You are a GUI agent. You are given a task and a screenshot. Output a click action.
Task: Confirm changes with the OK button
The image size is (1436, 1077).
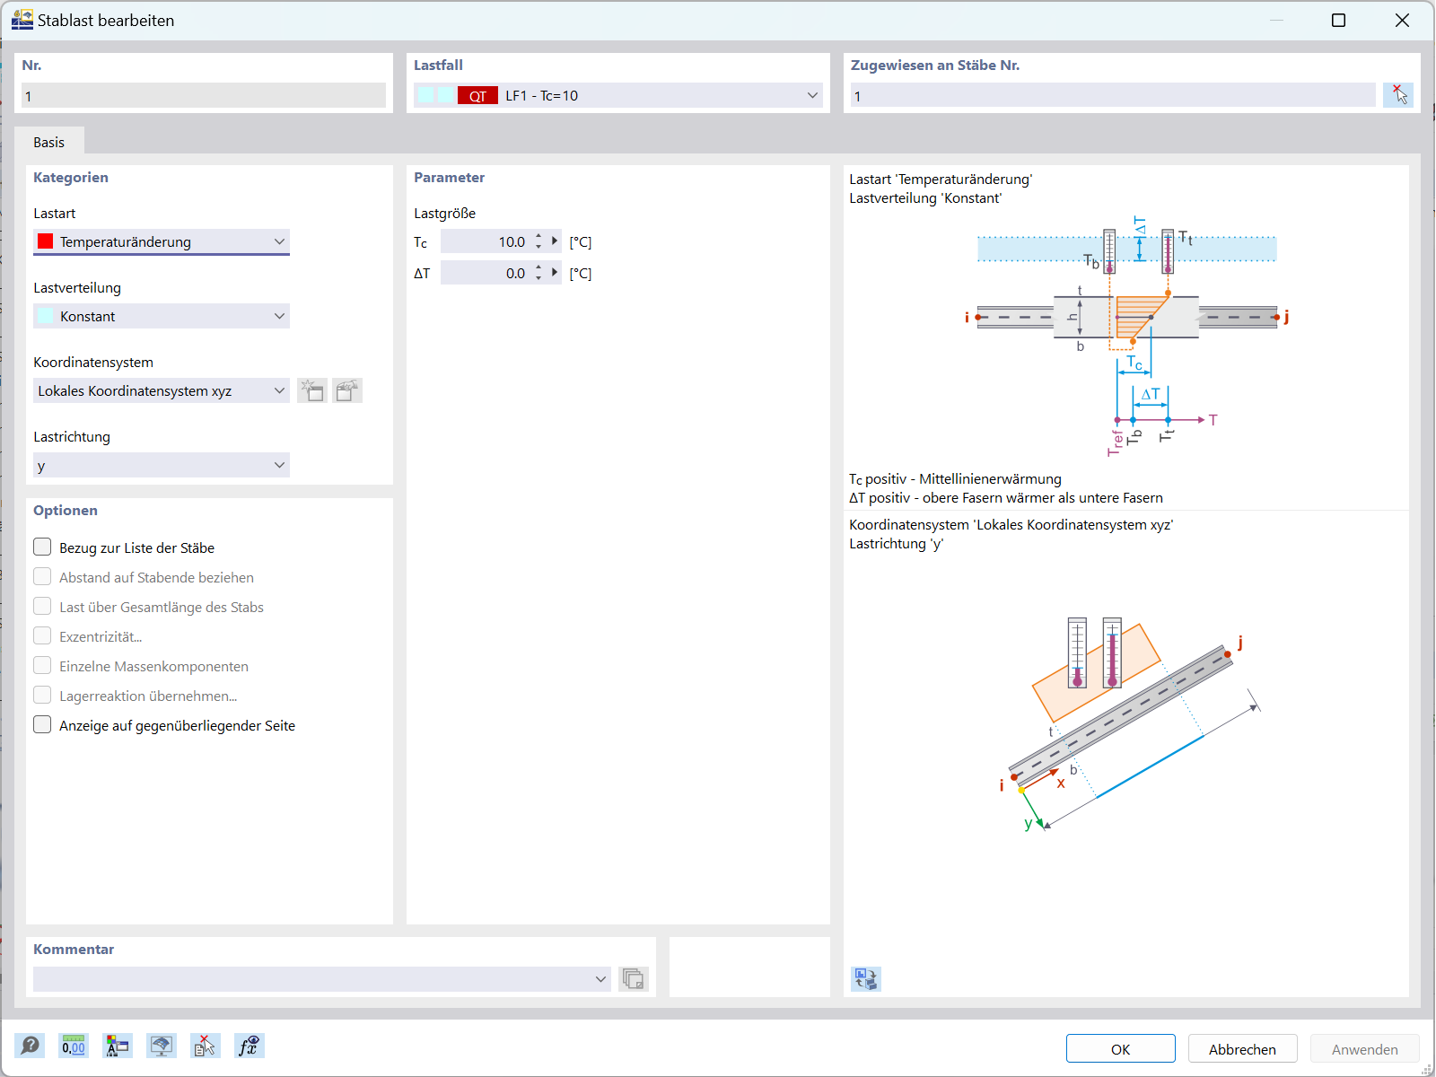[1120, 1048]
